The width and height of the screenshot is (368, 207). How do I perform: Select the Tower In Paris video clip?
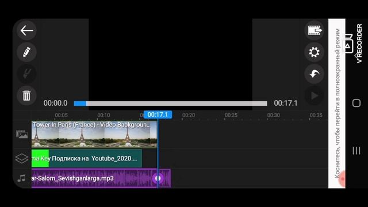pos(94,134)
